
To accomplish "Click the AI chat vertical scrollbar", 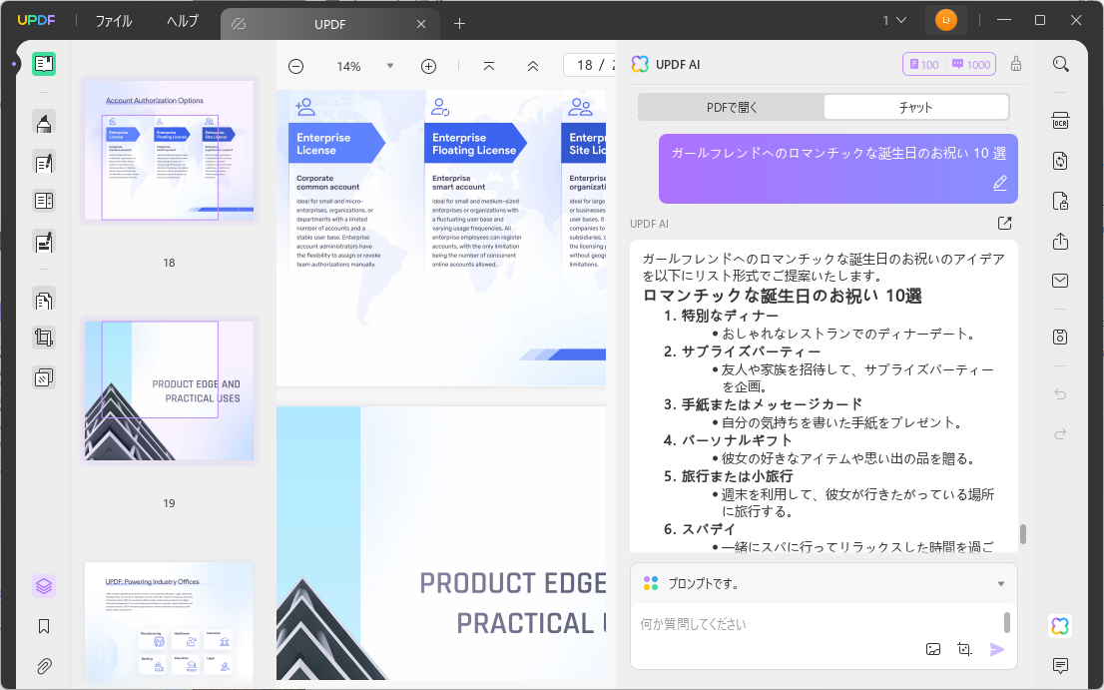I will (x=1022, y=534).
